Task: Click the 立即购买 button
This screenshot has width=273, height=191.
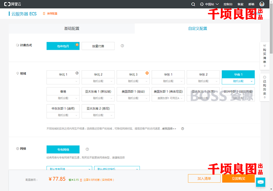Action: [238, 179]
